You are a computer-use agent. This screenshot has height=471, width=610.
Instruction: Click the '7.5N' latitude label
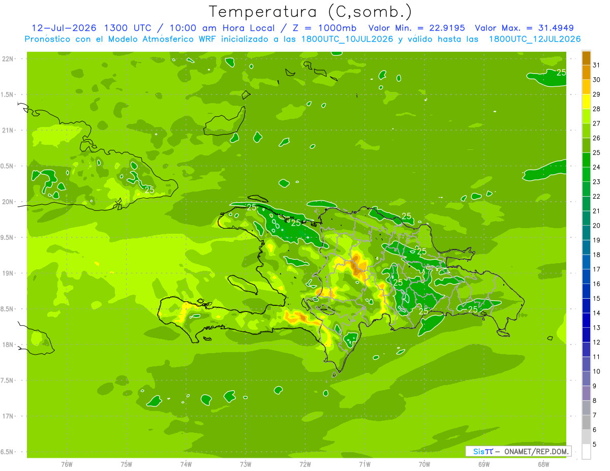pyautogui.click(x=8, y=381)
